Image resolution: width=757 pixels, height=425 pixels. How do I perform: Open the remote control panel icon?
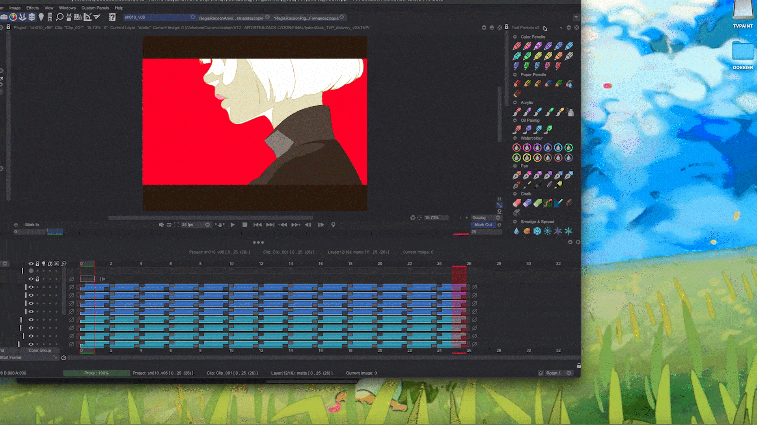click(x=50, y=17)
